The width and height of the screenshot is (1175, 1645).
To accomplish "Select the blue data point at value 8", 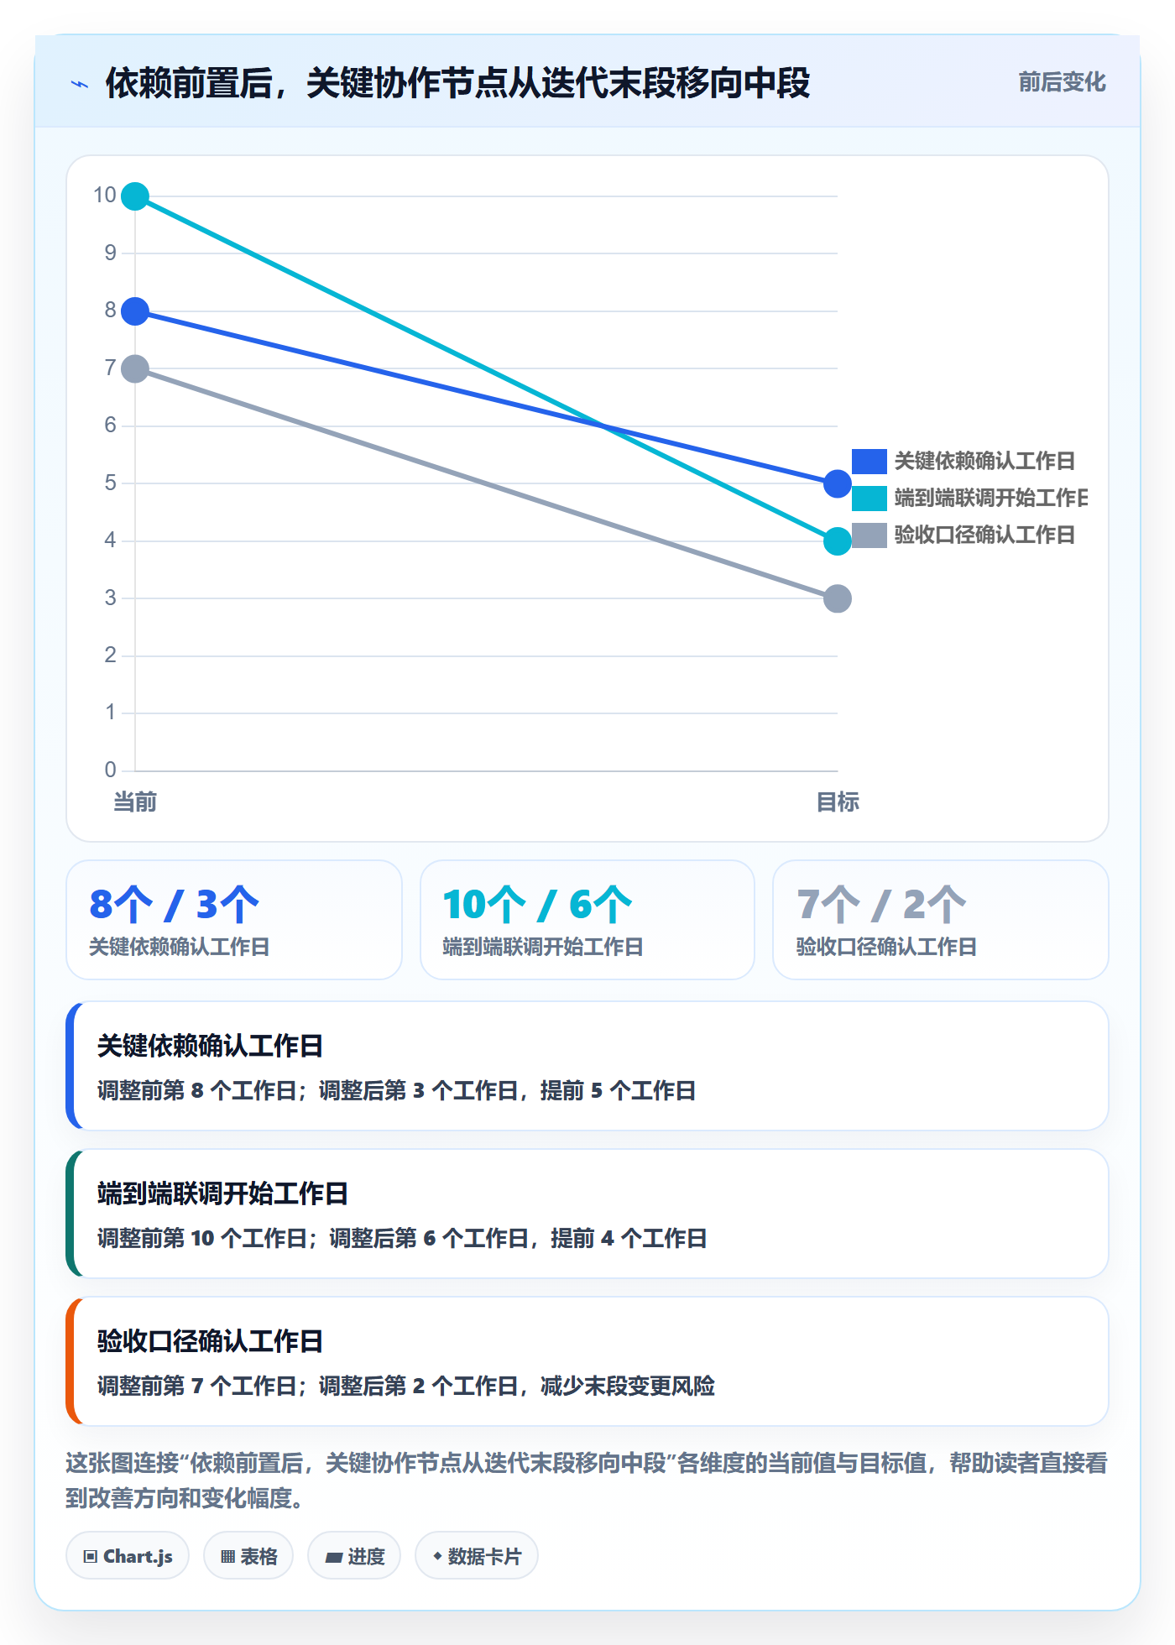I will [x=135, y=311].
